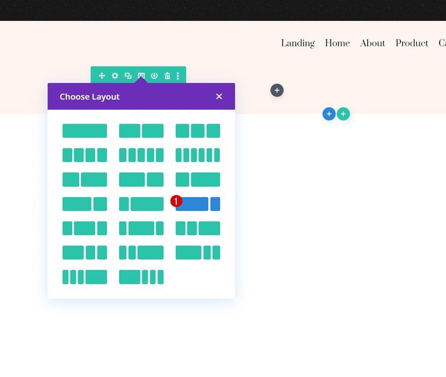This screenshot has width=446, height=377.
Task: Delete the row with the trash icon
Action: click(167, 76)
